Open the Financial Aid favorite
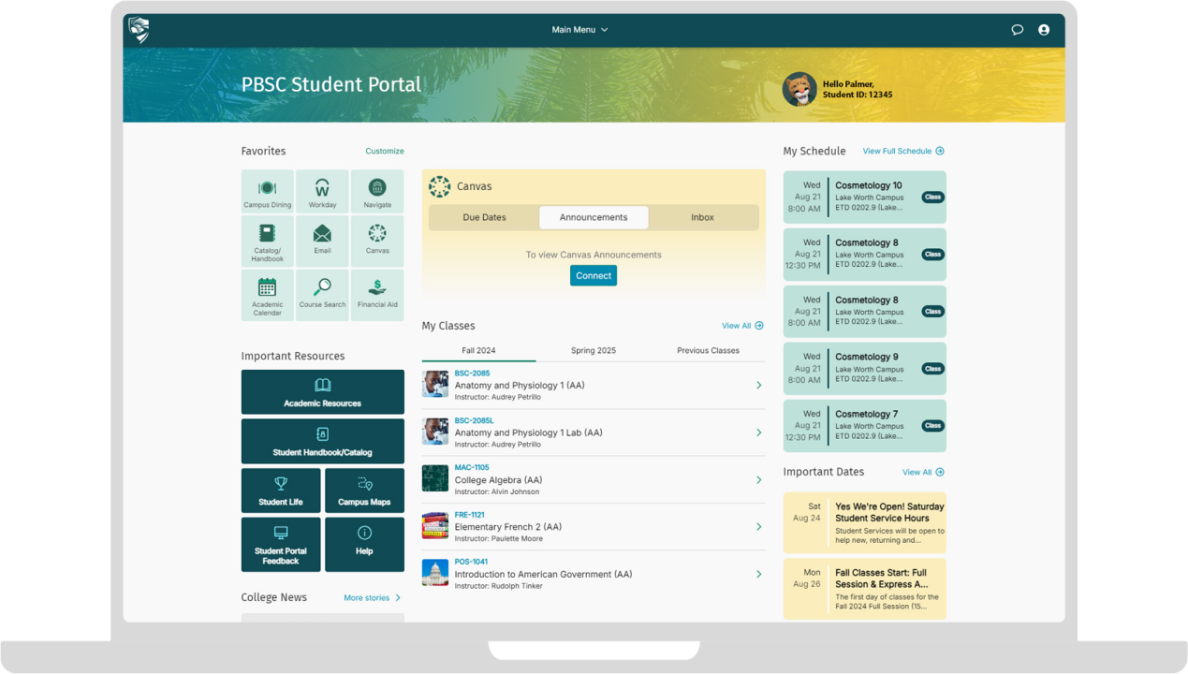 click(x=377, y=295)
